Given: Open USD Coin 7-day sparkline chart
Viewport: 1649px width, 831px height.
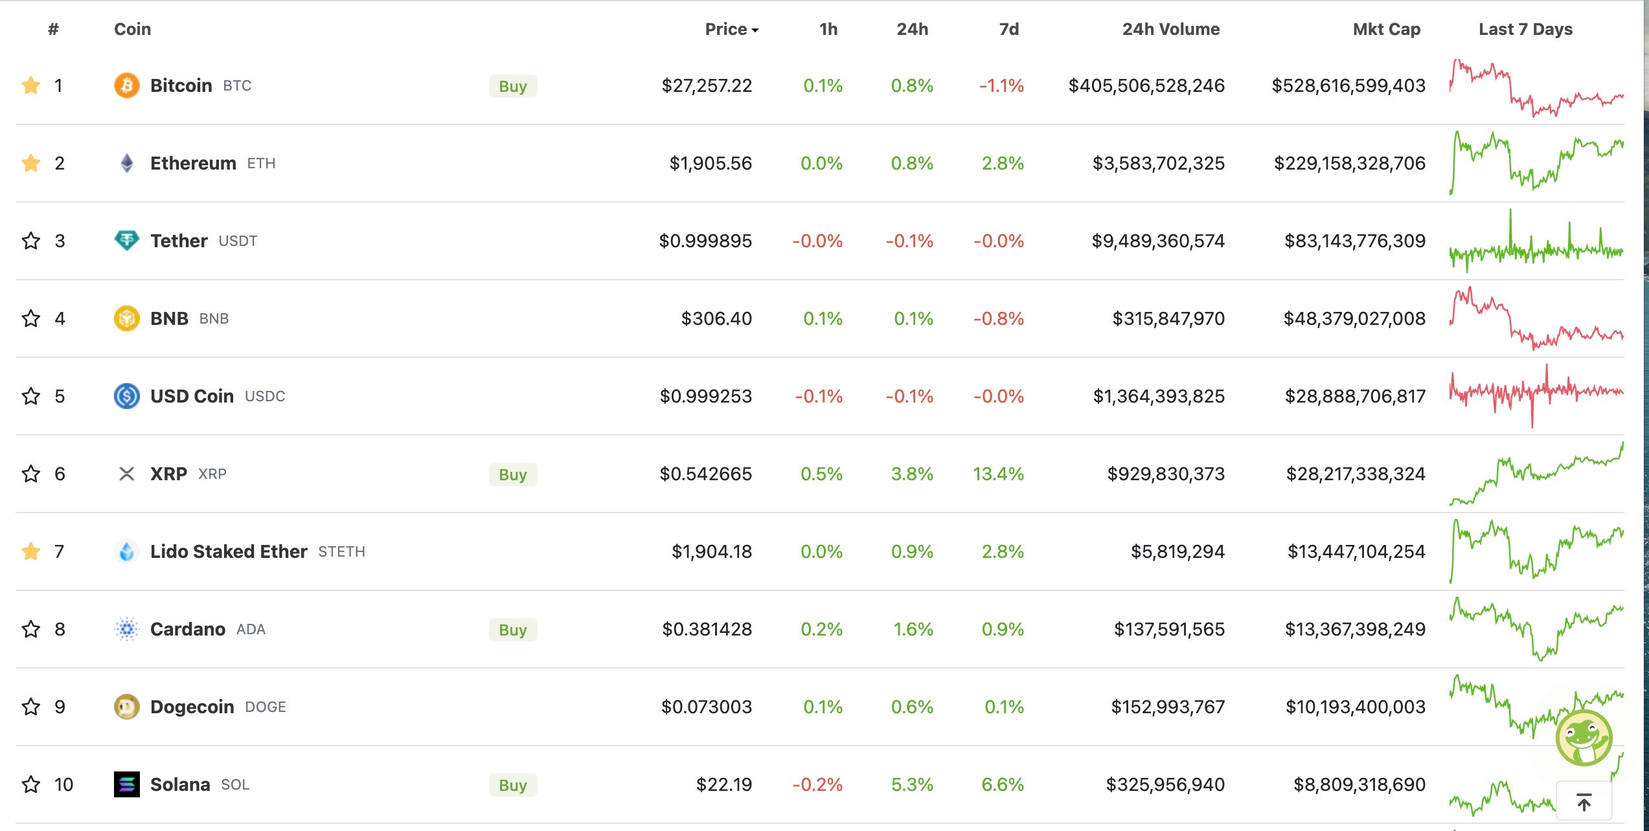Looking at the screenshot, I should [1536, 396].
